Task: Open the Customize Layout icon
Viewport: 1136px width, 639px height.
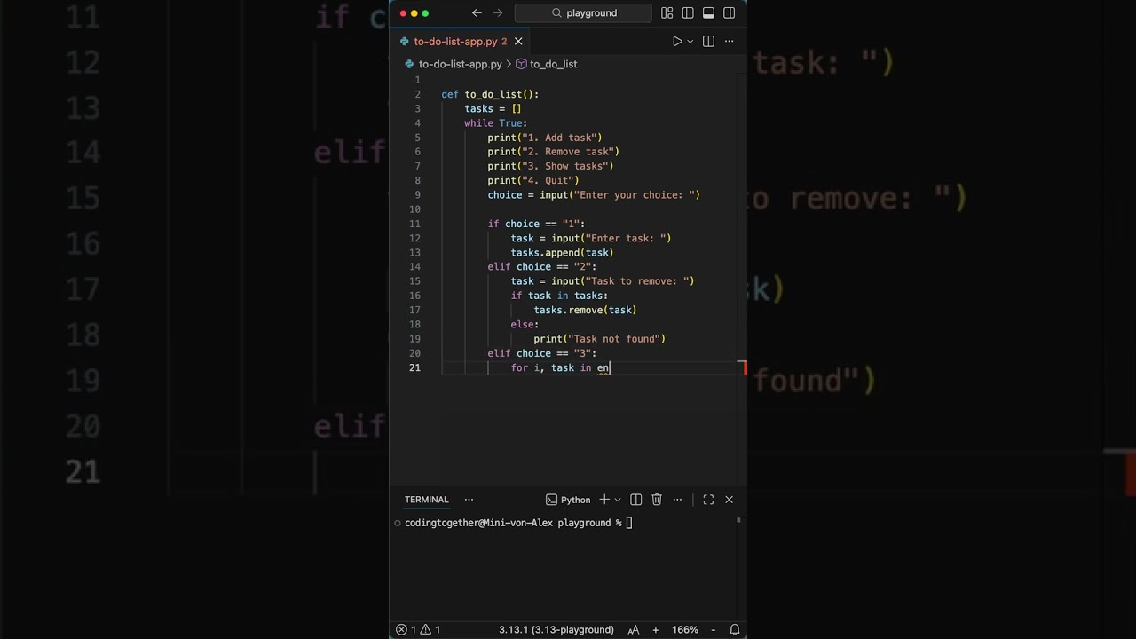Action: click(667, 13)
